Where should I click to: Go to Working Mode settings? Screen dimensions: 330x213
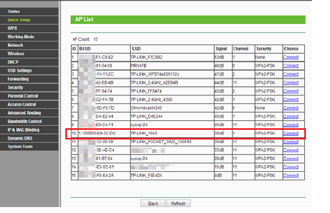pos(21,36)
